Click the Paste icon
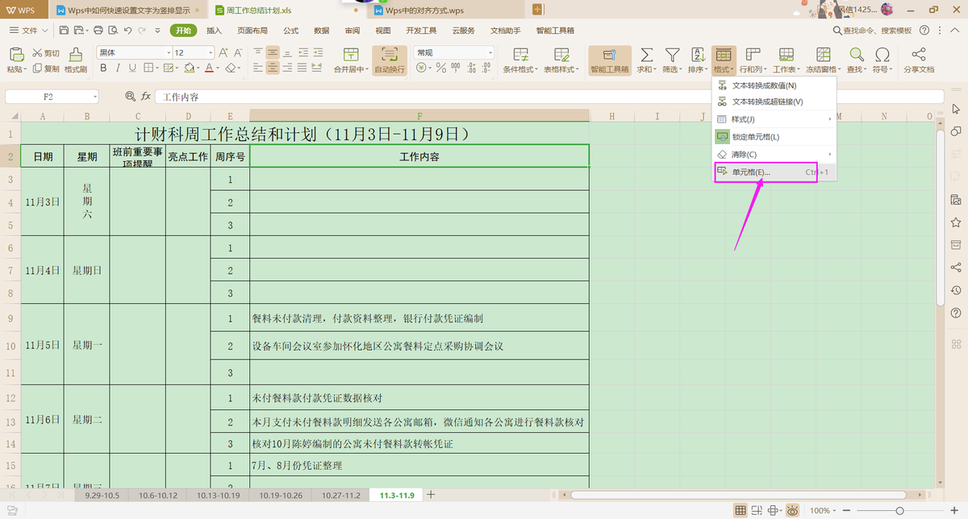The width and height of the screenshot is (968, 519). 17,55
